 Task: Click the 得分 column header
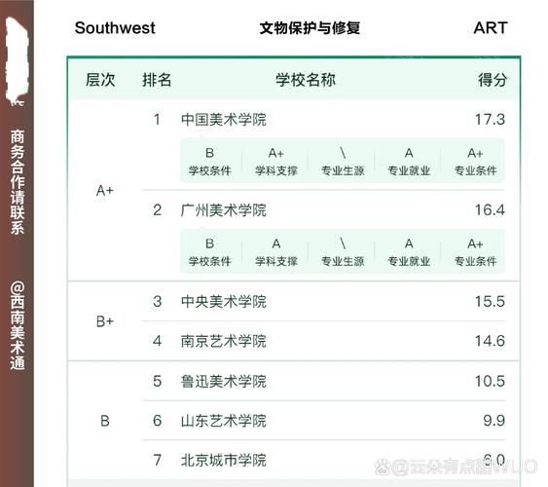coord(493,80)
